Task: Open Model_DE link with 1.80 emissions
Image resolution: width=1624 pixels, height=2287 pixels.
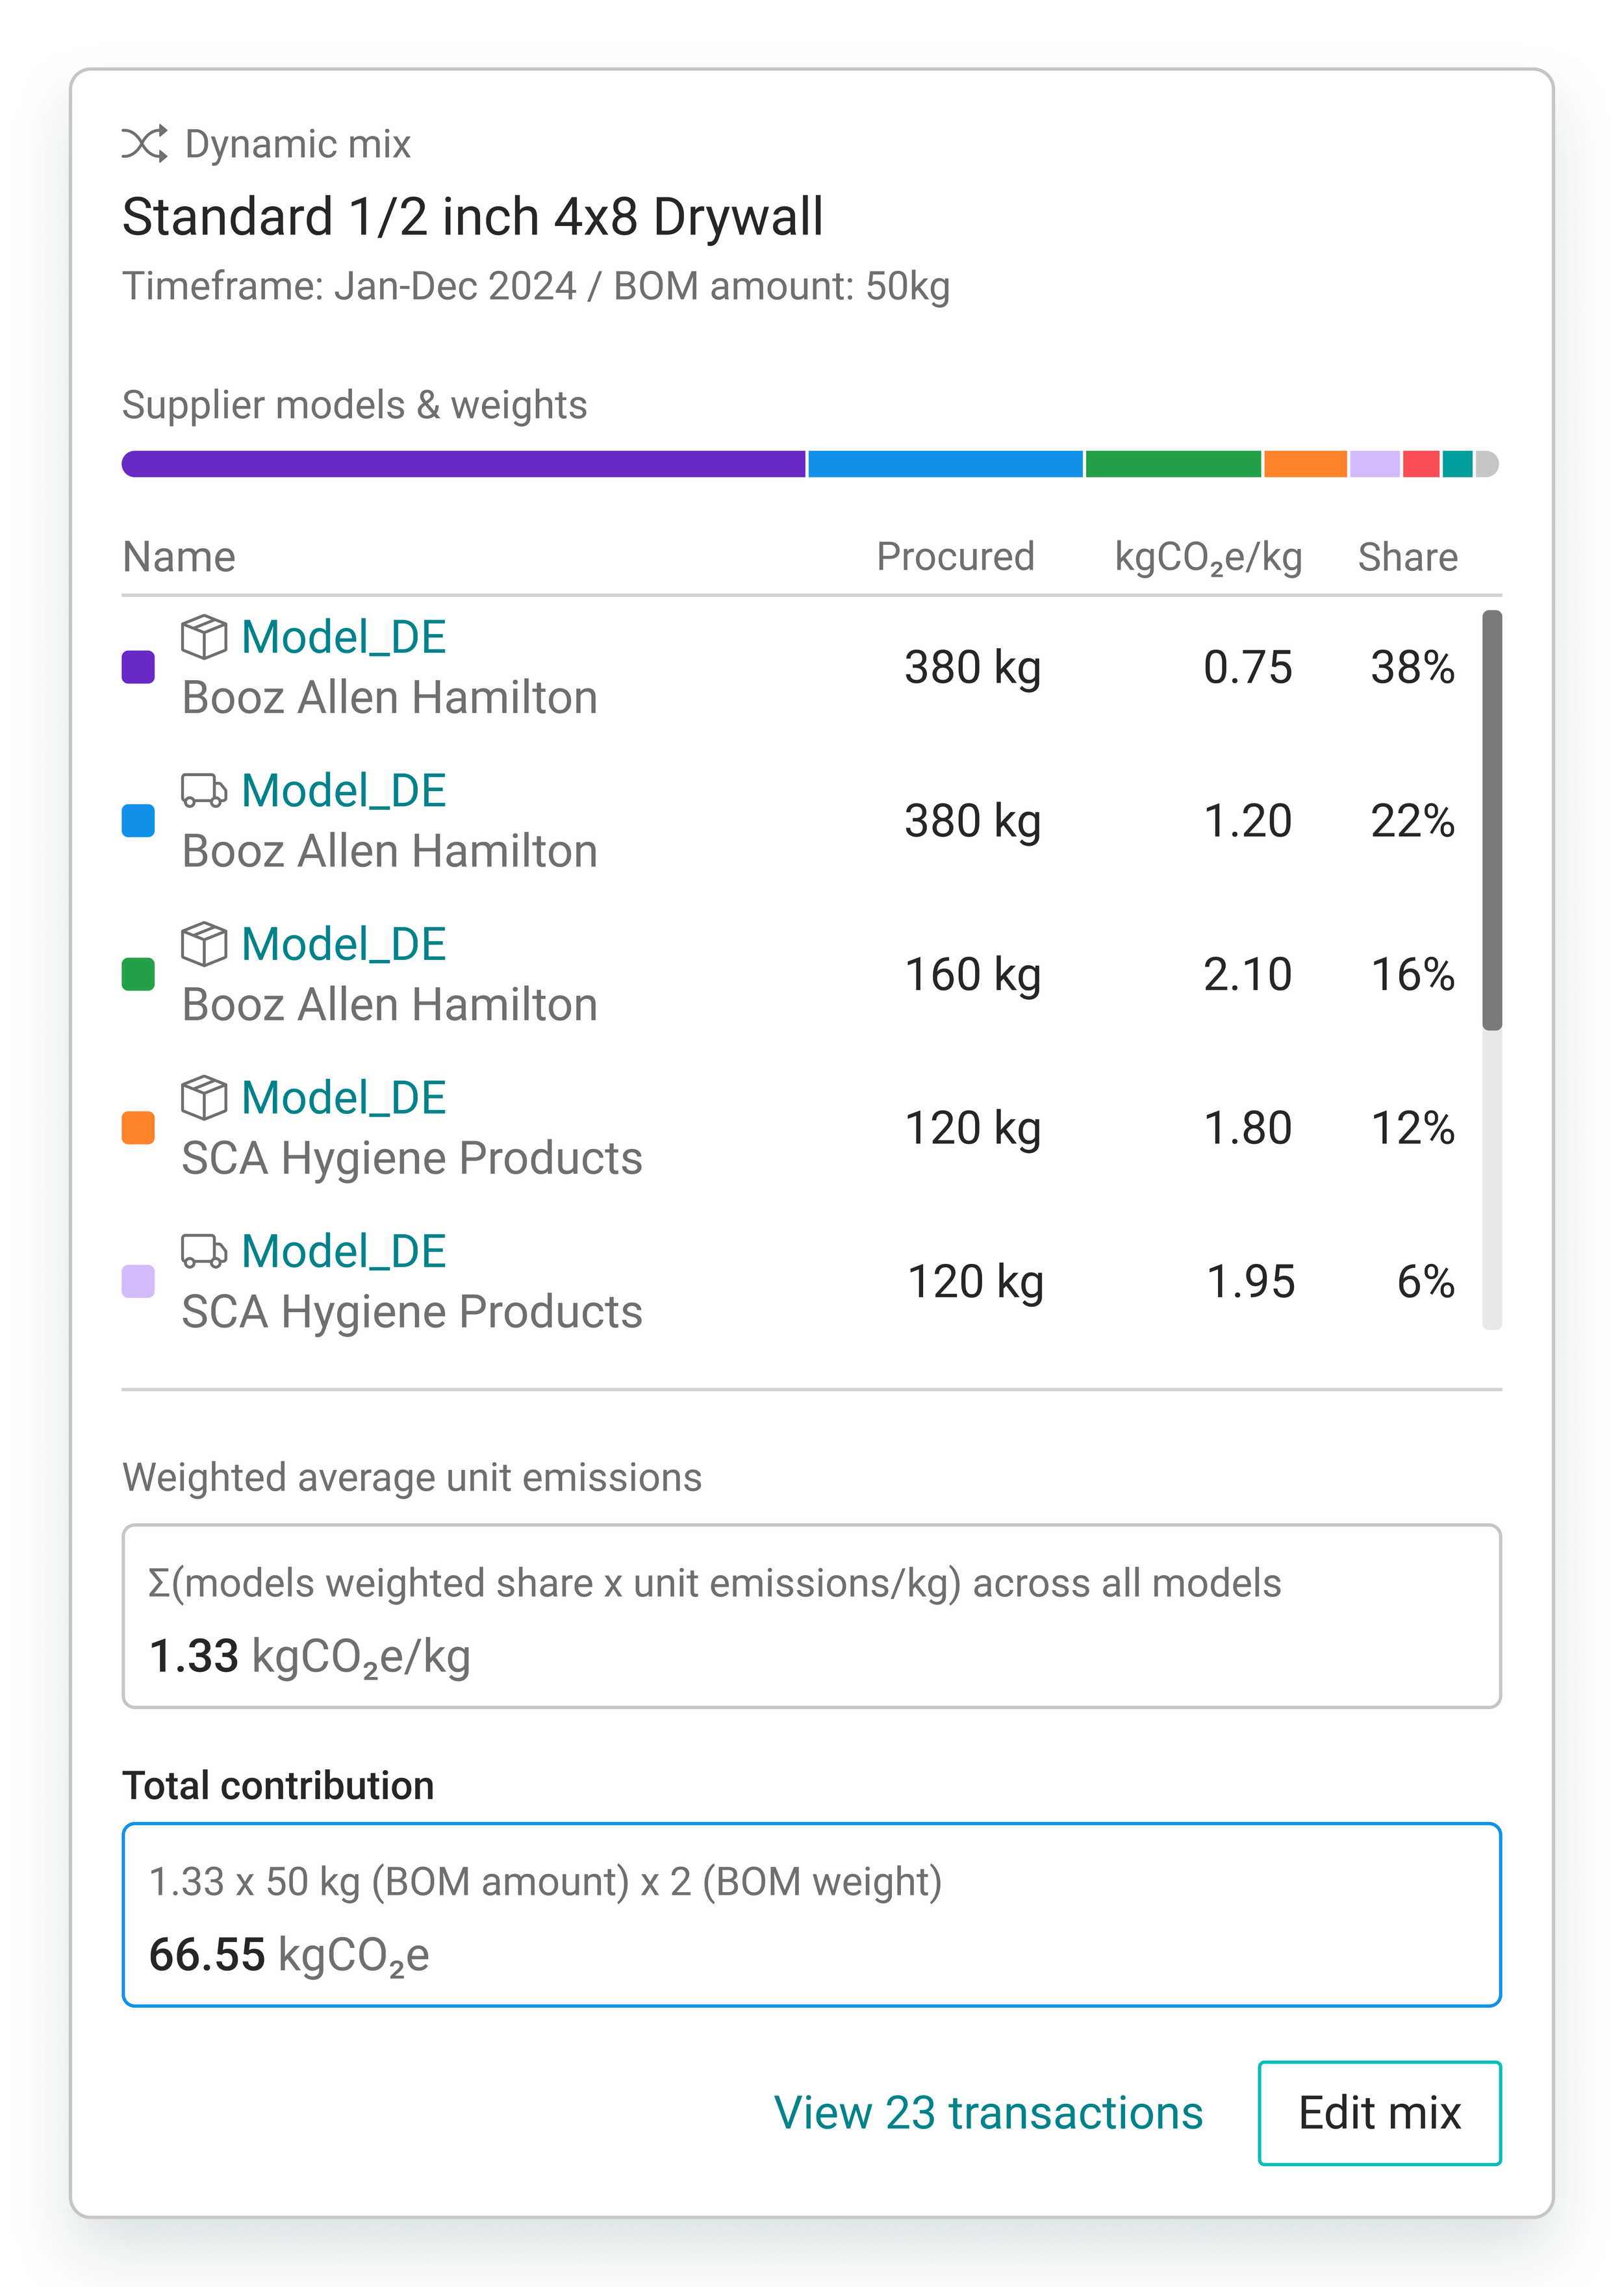Action: [344, 1097]
